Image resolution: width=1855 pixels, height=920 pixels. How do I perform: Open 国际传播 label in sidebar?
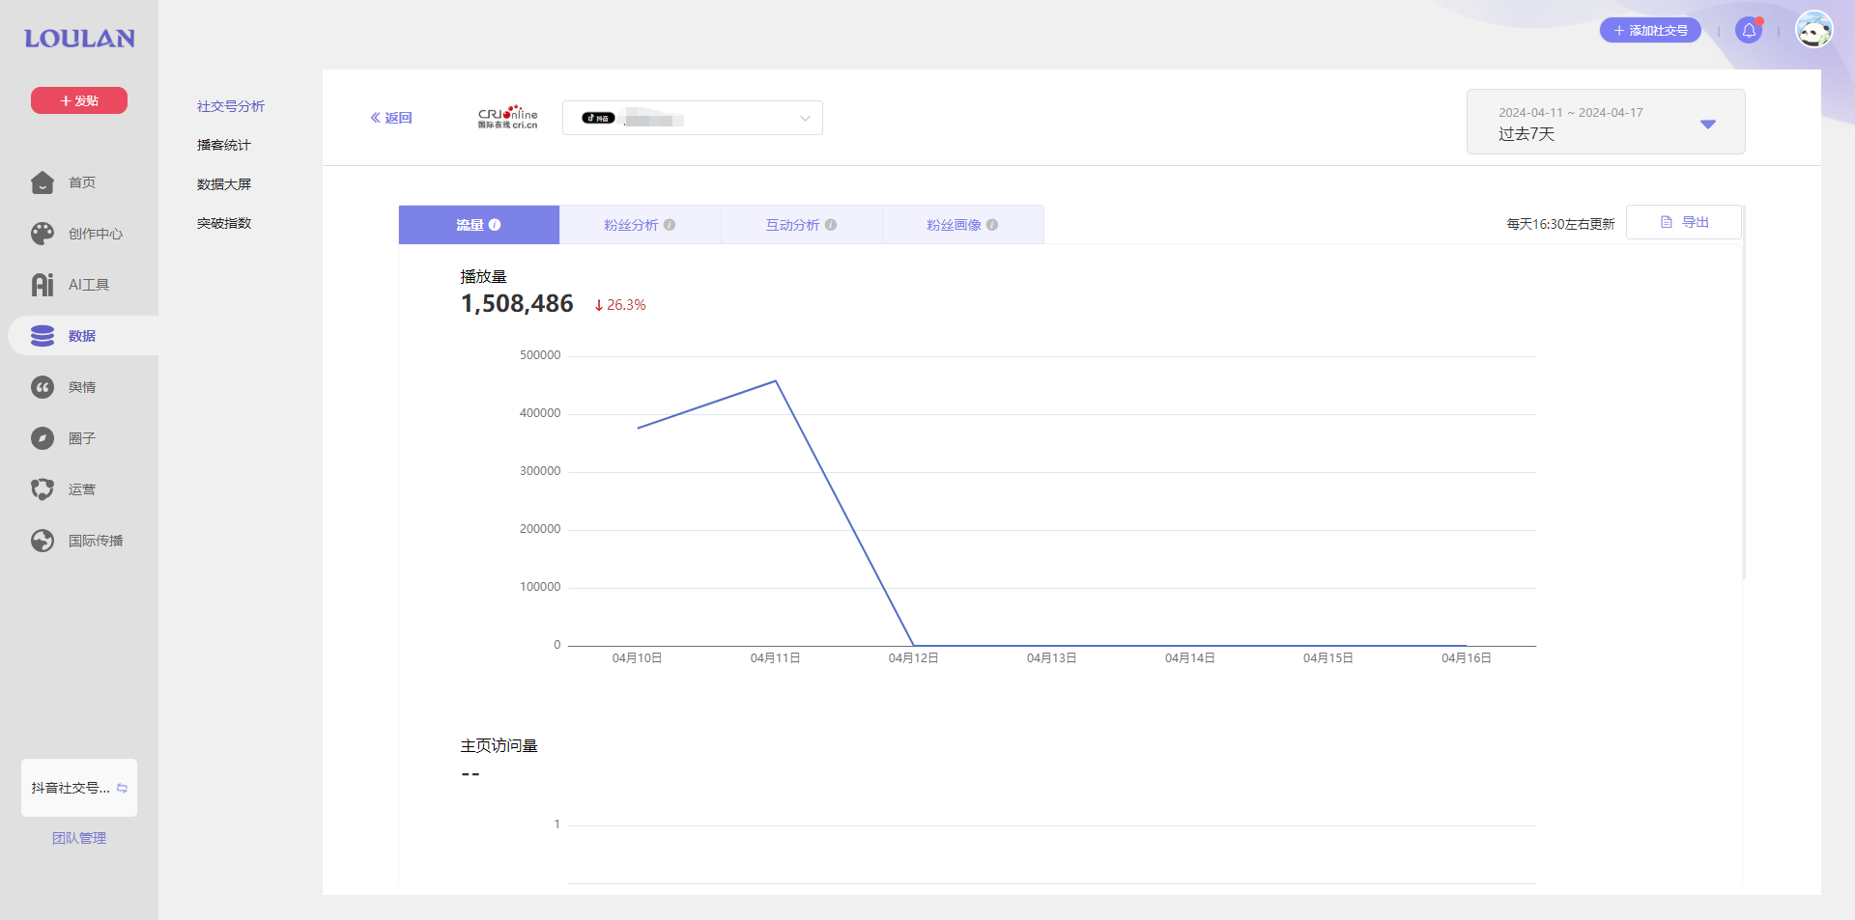(x=96, y=541)
